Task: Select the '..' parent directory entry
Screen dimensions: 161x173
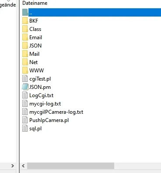Action: (x=95, y=12)
